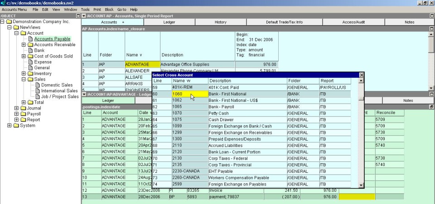This screenshot has height=204, width=435.
Task: Close the Select Cross Account popup
Action: (x=361, y=75)
